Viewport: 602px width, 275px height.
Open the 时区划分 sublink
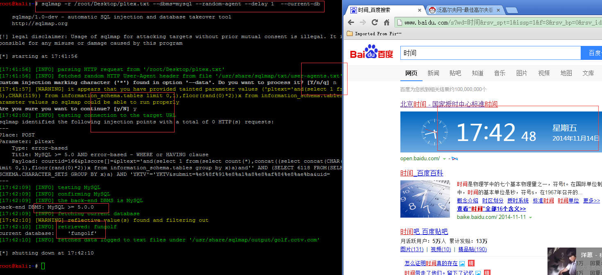(493, 201)
